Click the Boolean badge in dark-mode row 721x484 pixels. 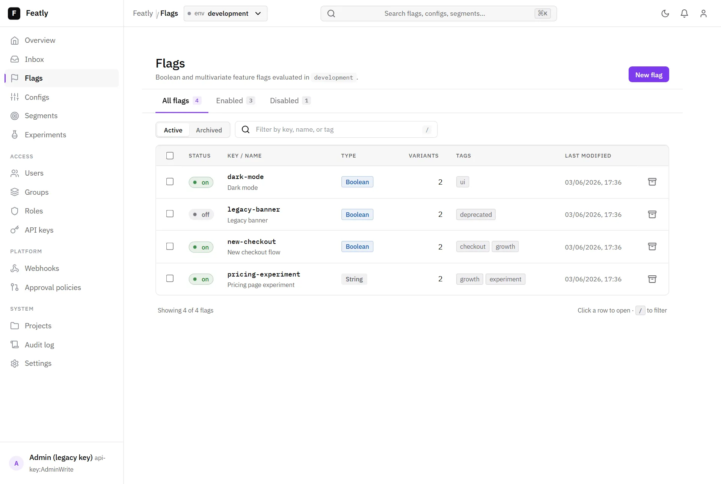(357, 182)
